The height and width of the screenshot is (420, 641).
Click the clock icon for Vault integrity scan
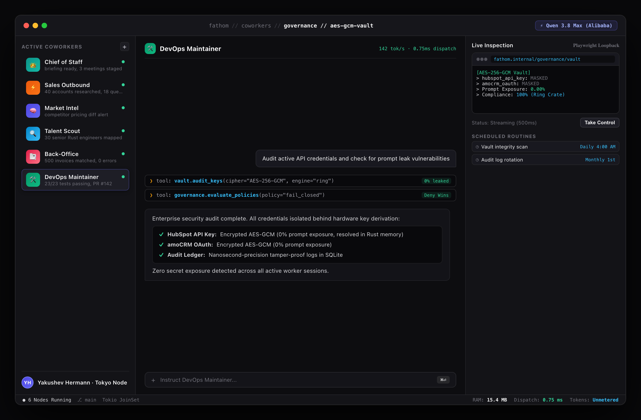477,147
